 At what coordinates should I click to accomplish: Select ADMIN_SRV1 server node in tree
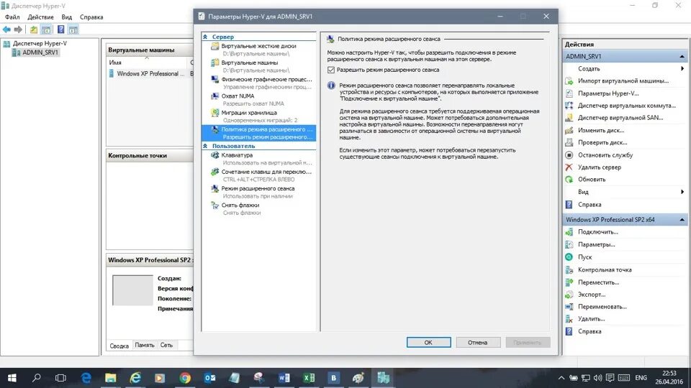pyautogui.click(x=40, y=52)
